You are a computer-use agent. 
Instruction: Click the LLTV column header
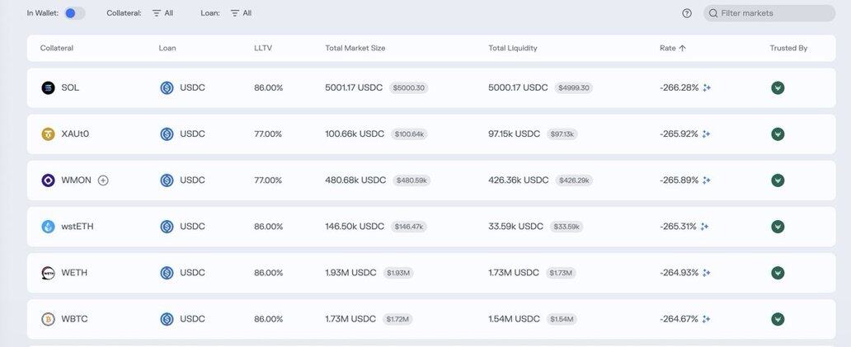pos(263,48)
